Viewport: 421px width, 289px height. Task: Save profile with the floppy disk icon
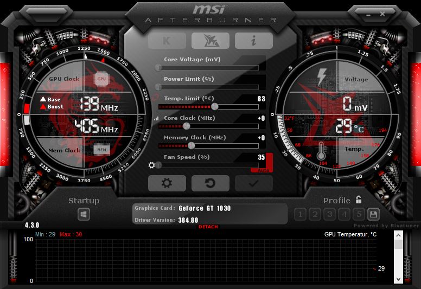(373, 214)
